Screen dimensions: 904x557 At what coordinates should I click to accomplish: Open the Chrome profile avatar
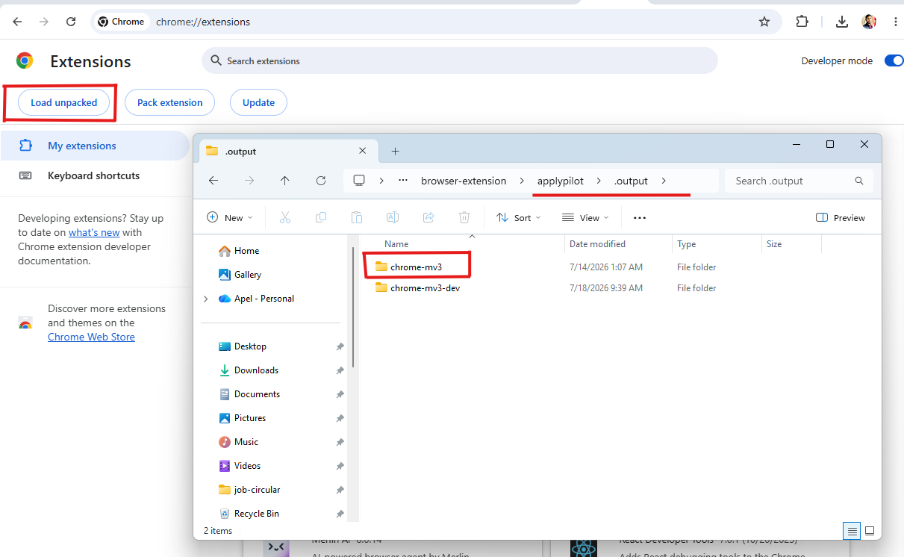[869, 22]
